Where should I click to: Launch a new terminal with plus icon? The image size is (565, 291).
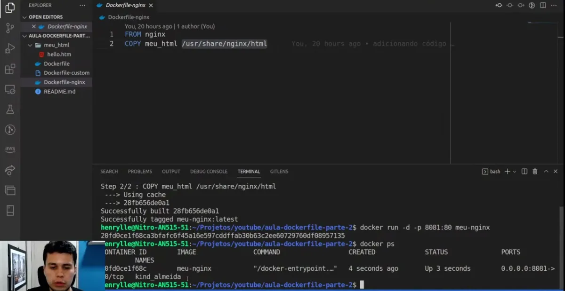pos(508,172)
